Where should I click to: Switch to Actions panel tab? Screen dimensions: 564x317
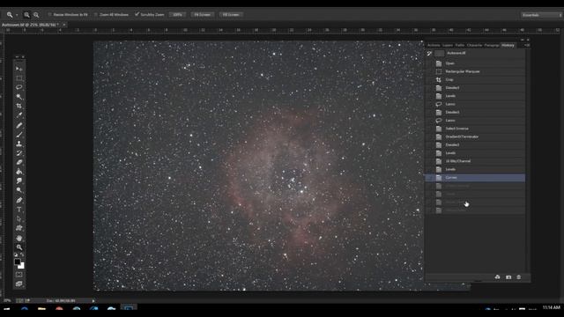coord(434,45)
